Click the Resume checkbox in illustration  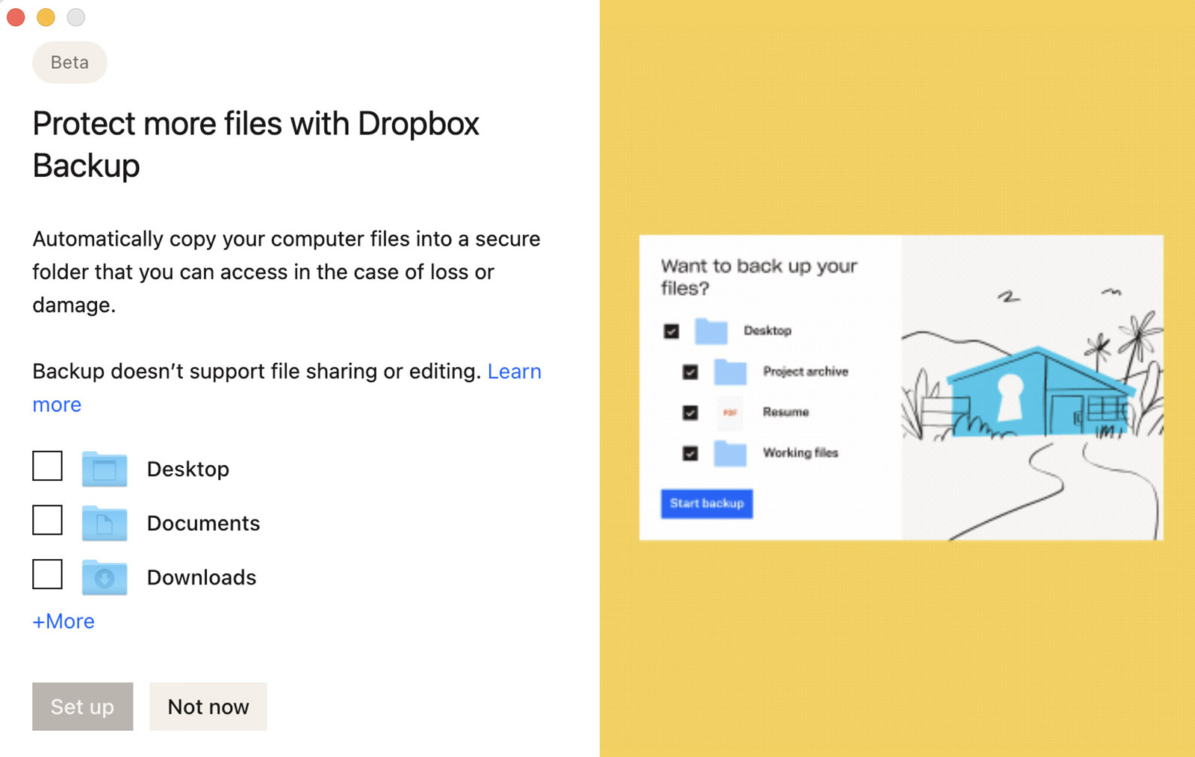690,412
